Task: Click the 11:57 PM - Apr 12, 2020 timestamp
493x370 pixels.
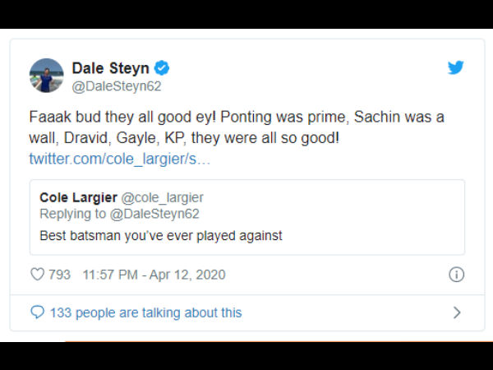Action: pos(154,275)
